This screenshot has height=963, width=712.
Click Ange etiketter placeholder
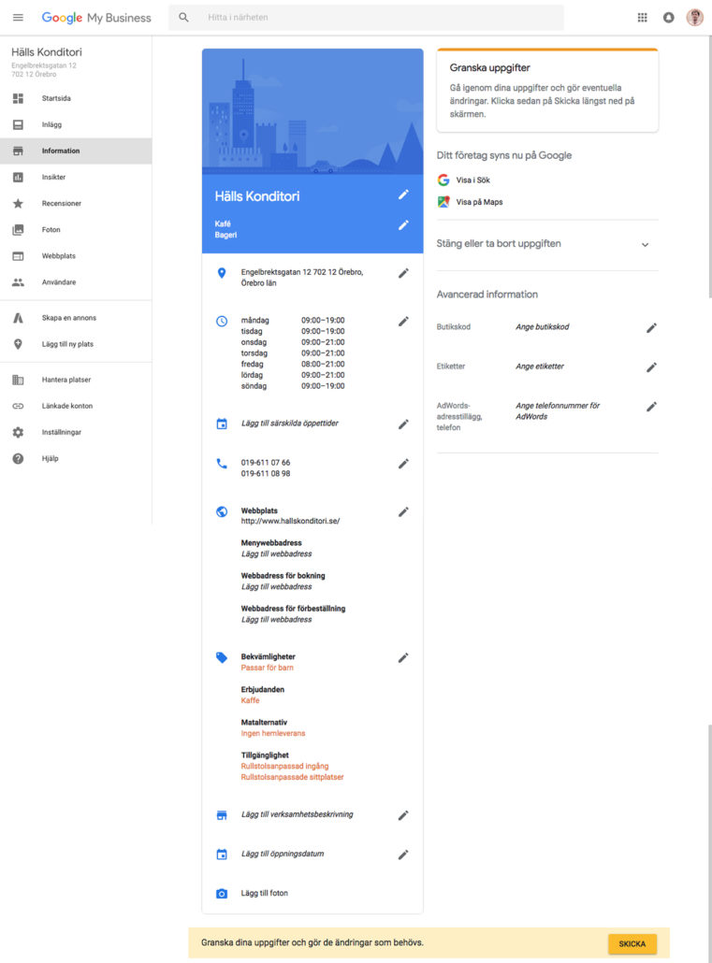click(540, 367)
